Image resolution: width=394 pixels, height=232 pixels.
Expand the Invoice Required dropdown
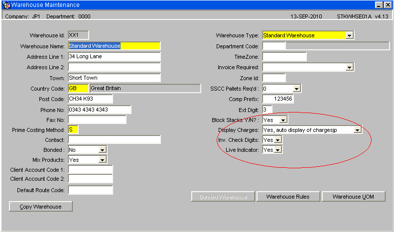pyautogui.click(x=349, y=67)
